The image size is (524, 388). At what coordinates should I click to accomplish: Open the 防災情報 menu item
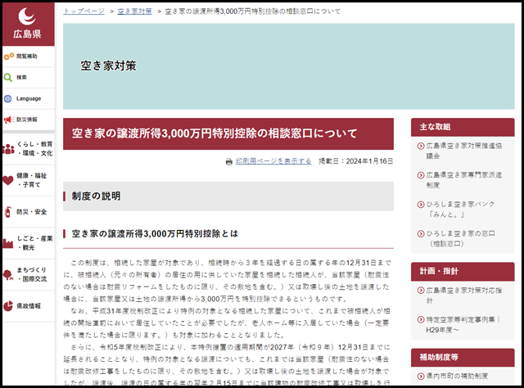[29, 120]
